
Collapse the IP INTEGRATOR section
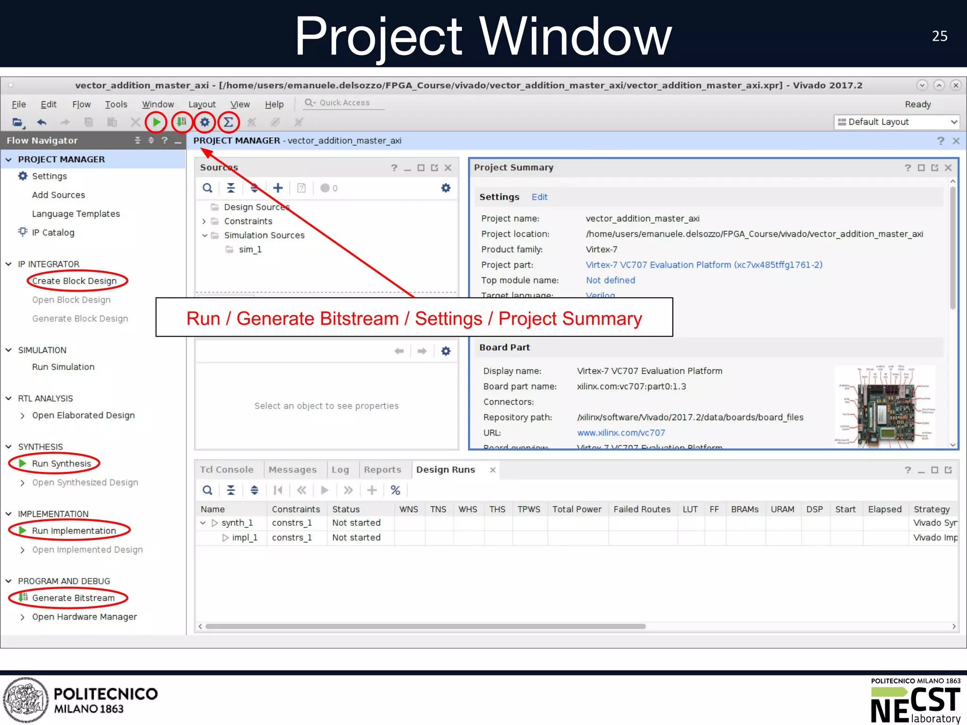coord(8,264)
